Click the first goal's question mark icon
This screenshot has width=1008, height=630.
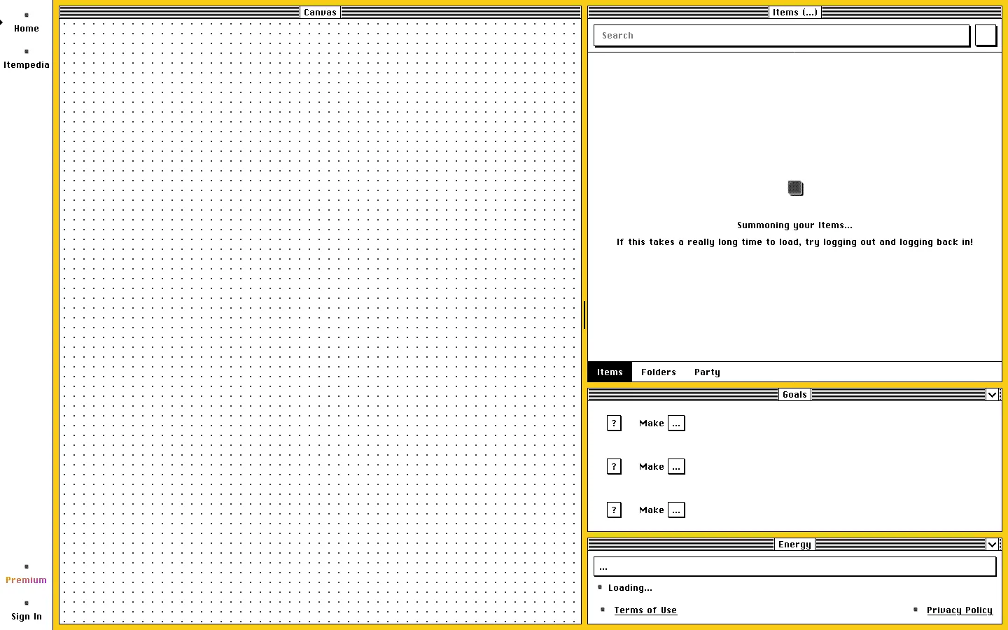click(x=614, y=423)
